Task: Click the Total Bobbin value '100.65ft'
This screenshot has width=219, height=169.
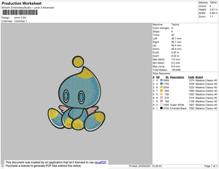Action: tap(176, 70)
